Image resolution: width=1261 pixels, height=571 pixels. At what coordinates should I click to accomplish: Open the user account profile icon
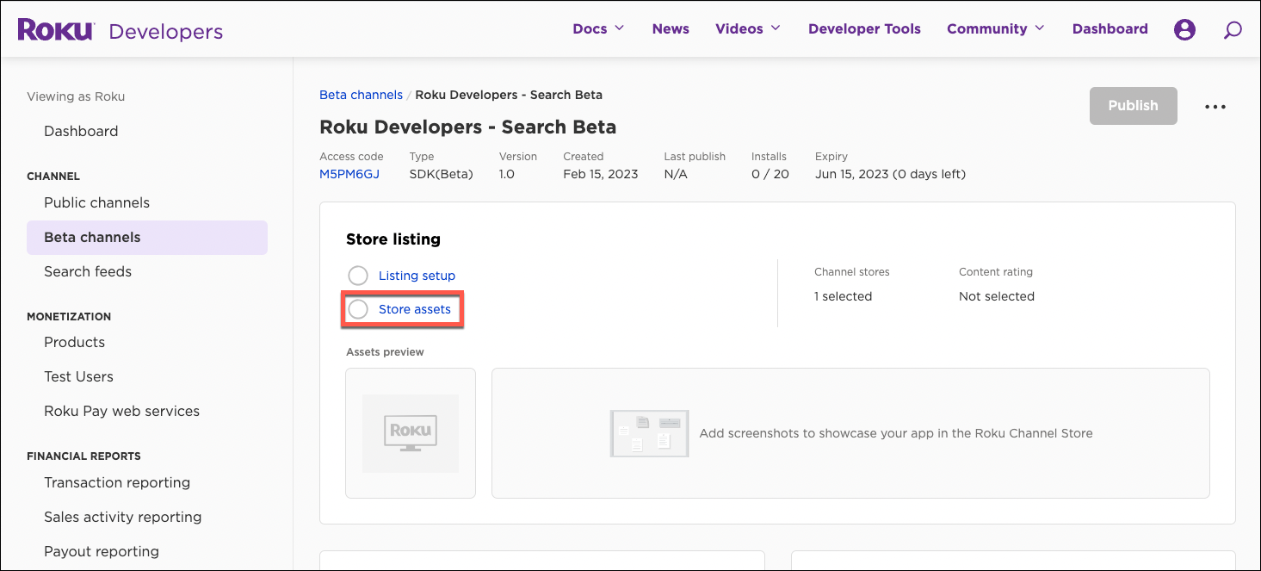click(x=1184, y=29)
